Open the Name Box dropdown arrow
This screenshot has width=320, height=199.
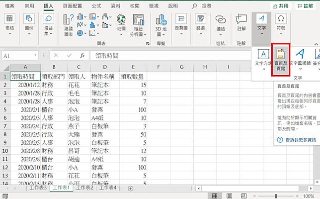coord(35,55)
